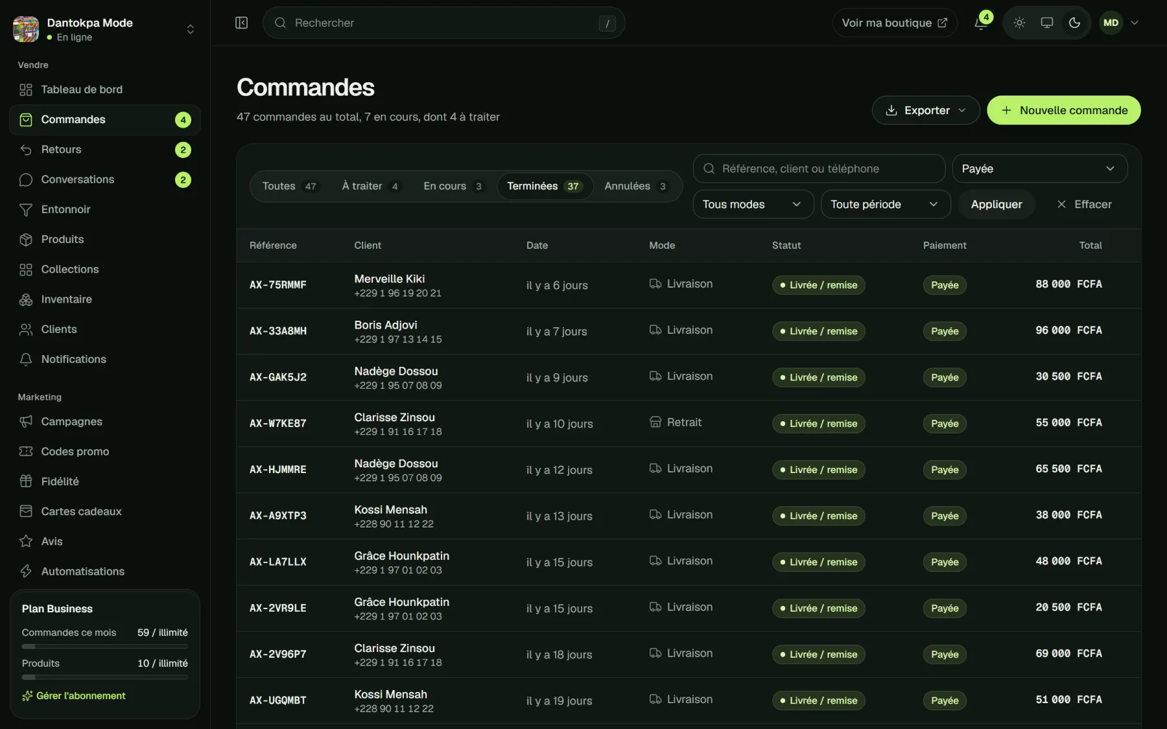Open the Payée payment filter dropdown
Screen dimensions: 1167x729
point(1039,168)
